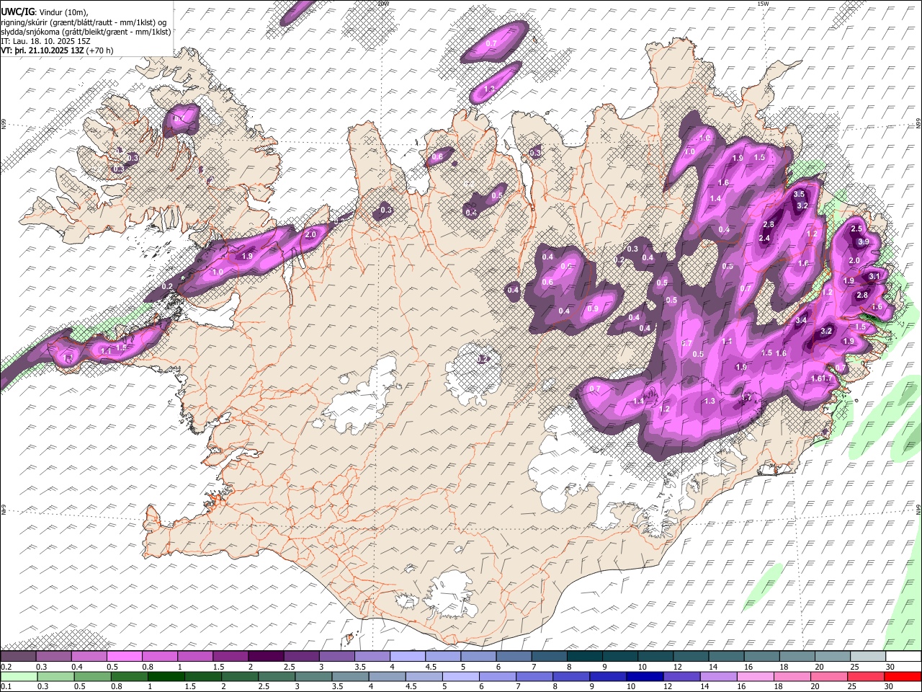This screenshot has height=692, width=922.
Task: Click the 0.7 value in the offshore band north of Iceland
Action: [x=492, y=44]
